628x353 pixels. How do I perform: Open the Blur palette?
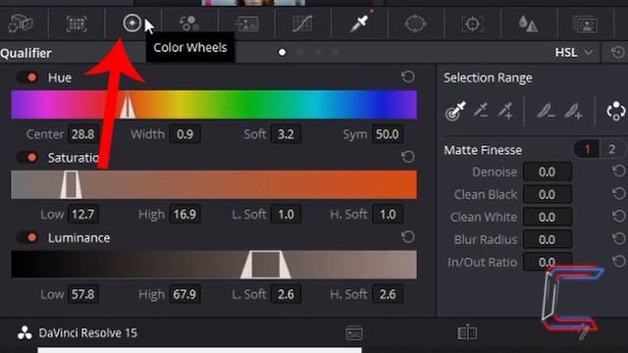point(528,24)
